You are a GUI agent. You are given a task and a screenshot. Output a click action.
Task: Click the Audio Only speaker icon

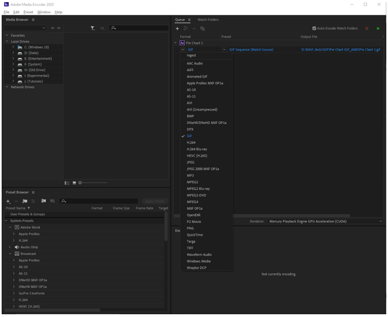(17, 247)
